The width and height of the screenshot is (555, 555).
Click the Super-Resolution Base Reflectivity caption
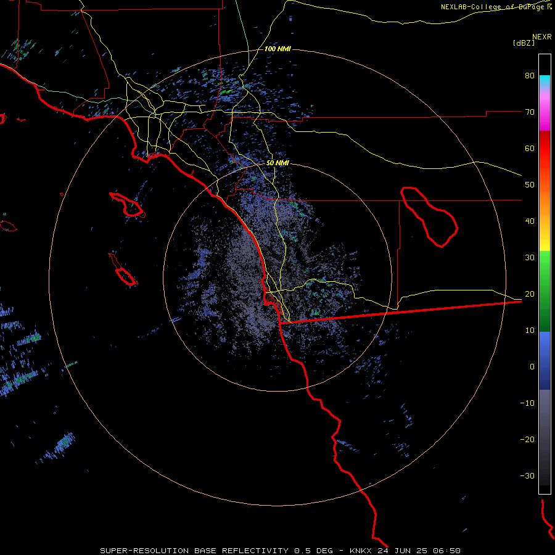(194, 551)
